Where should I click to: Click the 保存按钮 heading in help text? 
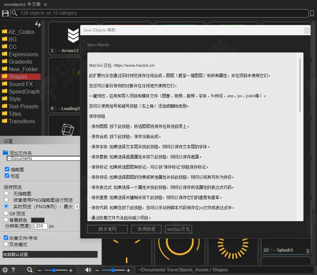click(x=97, y=116)
